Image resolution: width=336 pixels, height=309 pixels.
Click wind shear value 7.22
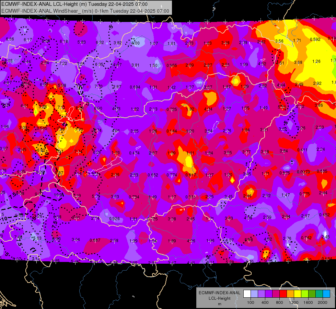[63, 63]
